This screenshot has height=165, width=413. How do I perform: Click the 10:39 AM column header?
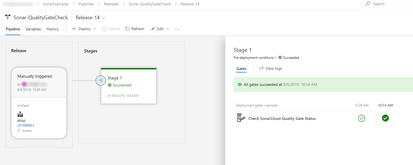[361, 105]
